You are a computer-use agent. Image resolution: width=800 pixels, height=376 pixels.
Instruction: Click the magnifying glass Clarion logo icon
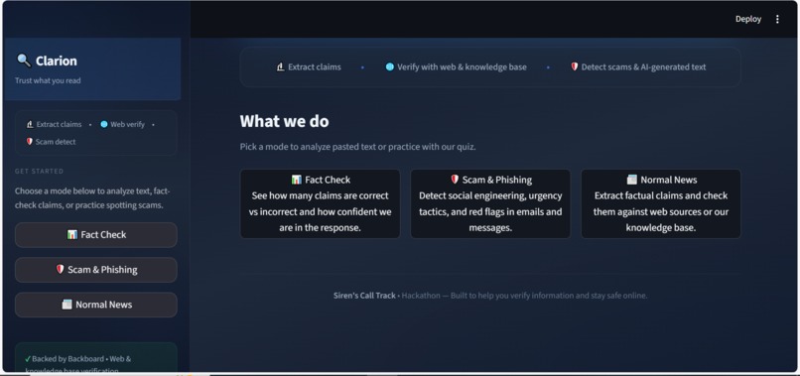click(24, 61)
